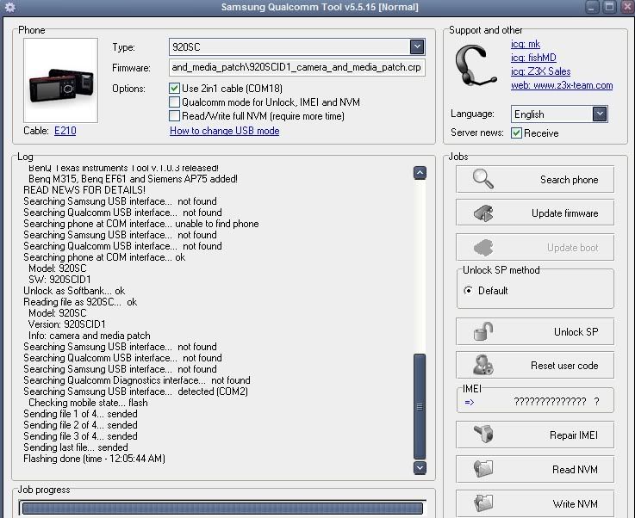Click the headset support icon
This screenshot has height=518, width=635.
(x=476, y=65)
